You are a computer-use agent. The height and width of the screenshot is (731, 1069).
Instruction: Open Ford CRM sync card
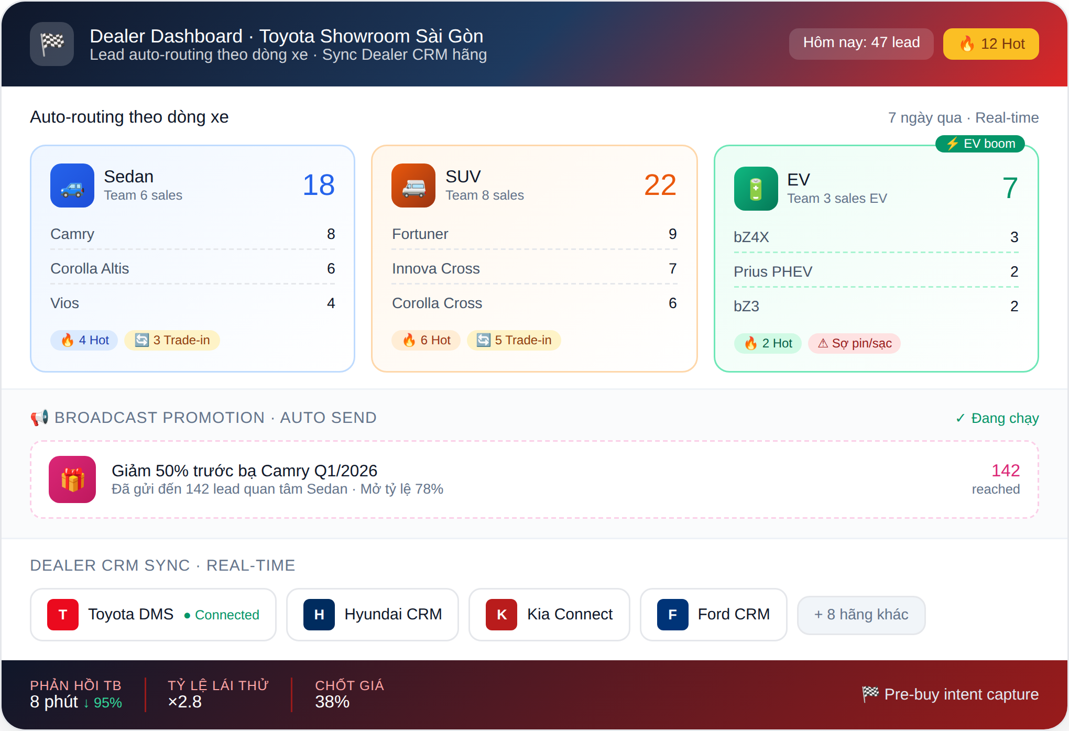[714, 615]
